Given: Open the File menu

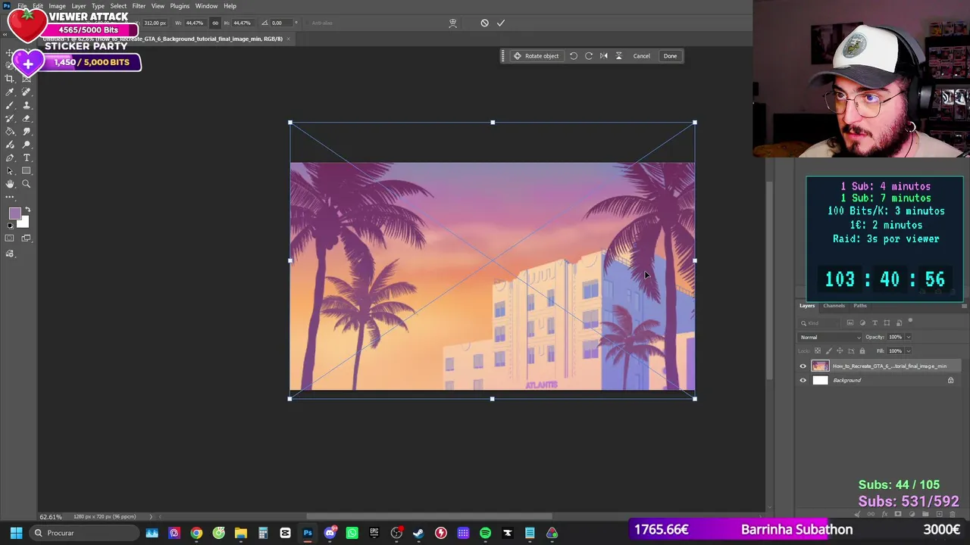Looking at the screenshot, I should 23,6.
